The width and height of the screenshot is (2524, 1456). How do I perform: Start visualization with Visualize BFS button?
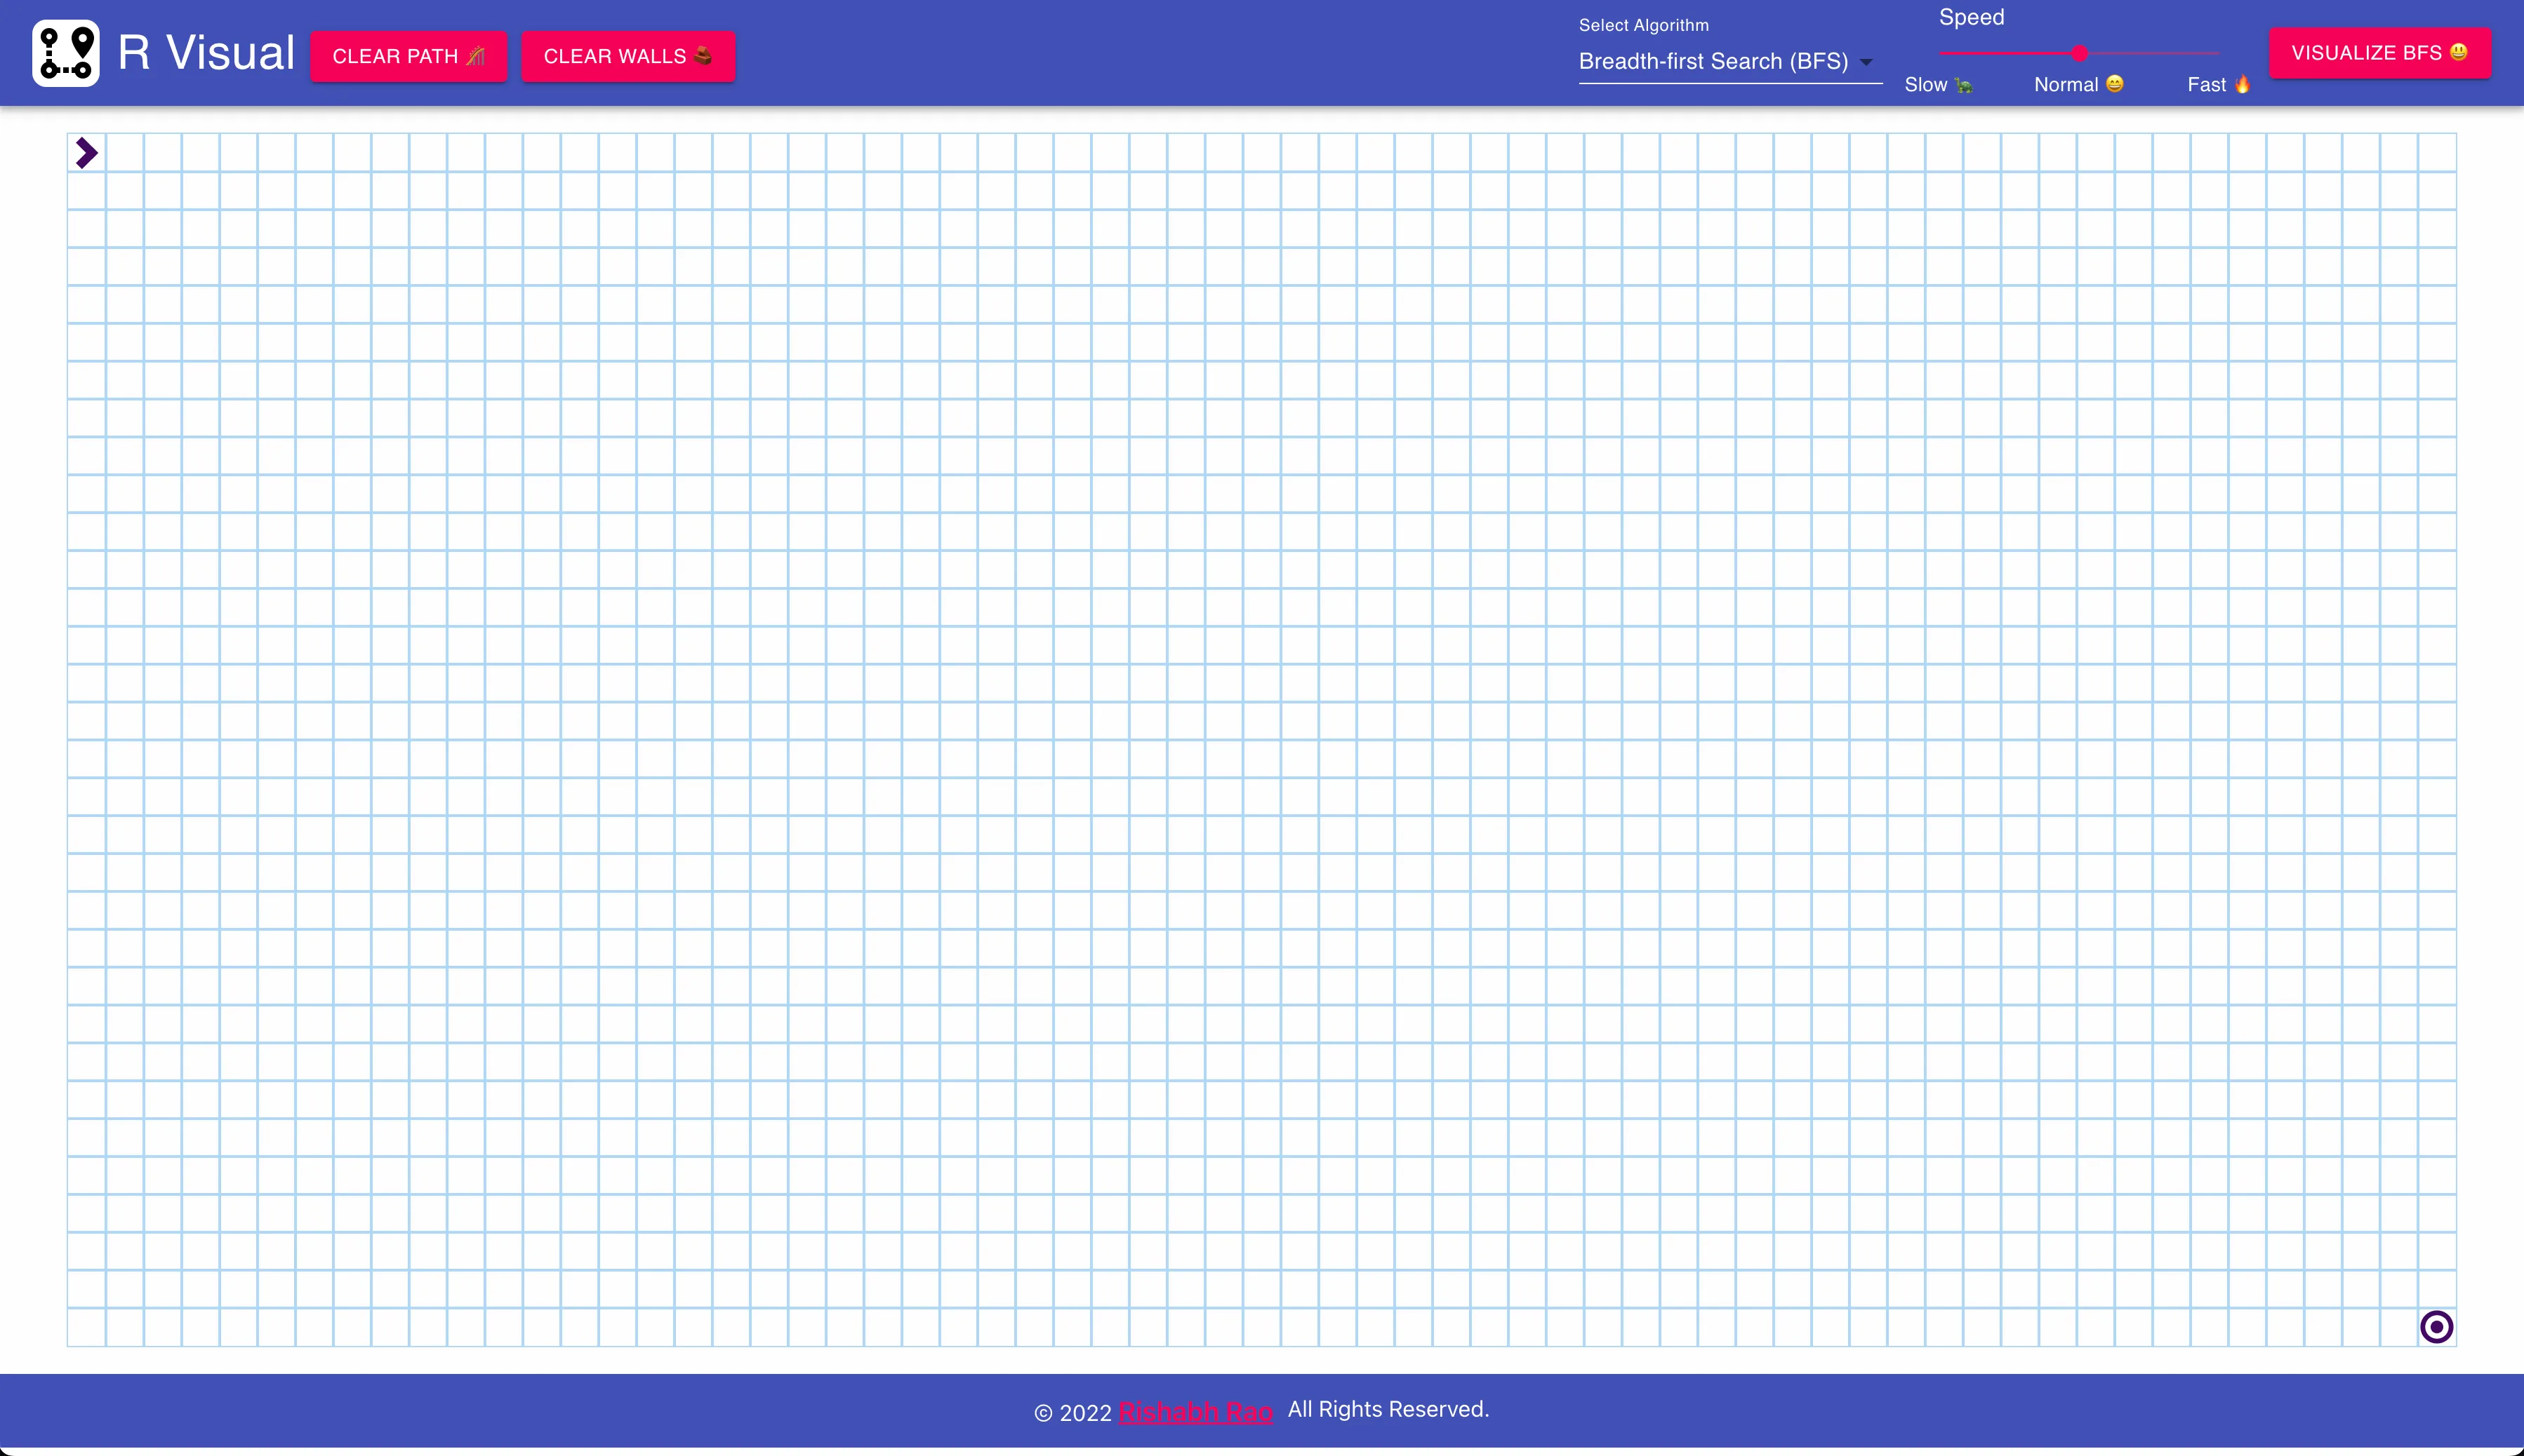click(2379, 53)
